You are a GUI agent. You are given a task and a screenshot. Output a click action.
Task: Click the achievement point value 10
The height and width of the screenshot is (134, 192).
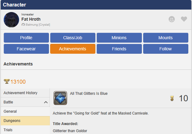tap(183, 98)
